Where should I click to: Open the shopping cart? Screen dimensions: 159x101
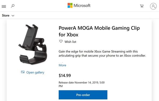(x=142, y=6)
